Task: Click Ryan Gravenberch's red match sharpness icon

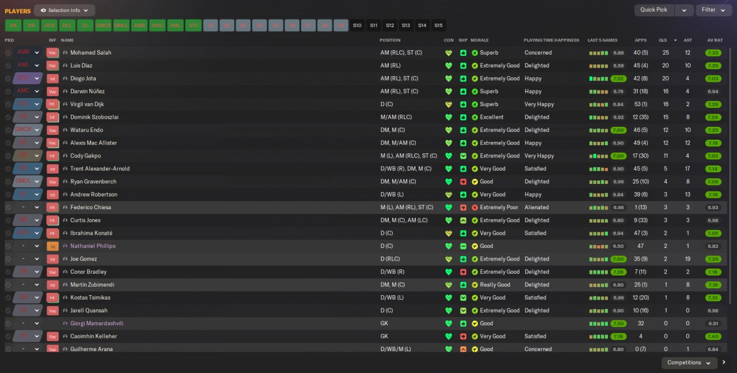Action: coord(463,182)
